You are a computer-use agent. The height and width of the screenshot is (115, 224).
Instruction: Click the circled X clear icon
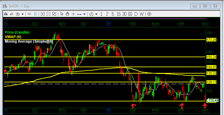click(x=149, y=14)
